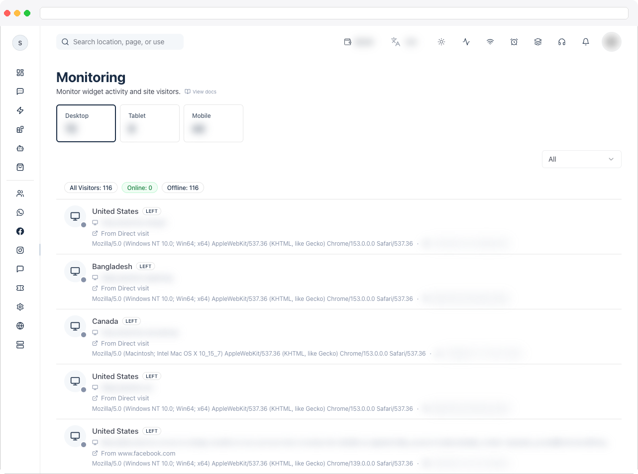Open the language translate icon

pyautogui.click(x=396, y=42)
